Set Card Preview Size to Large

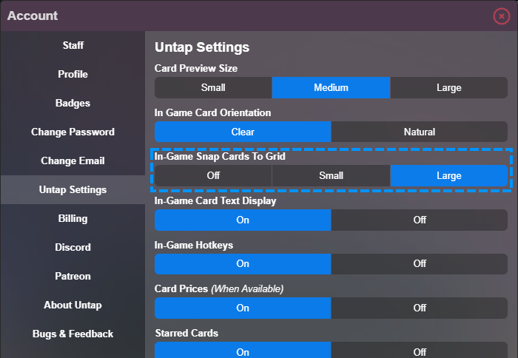449,87
